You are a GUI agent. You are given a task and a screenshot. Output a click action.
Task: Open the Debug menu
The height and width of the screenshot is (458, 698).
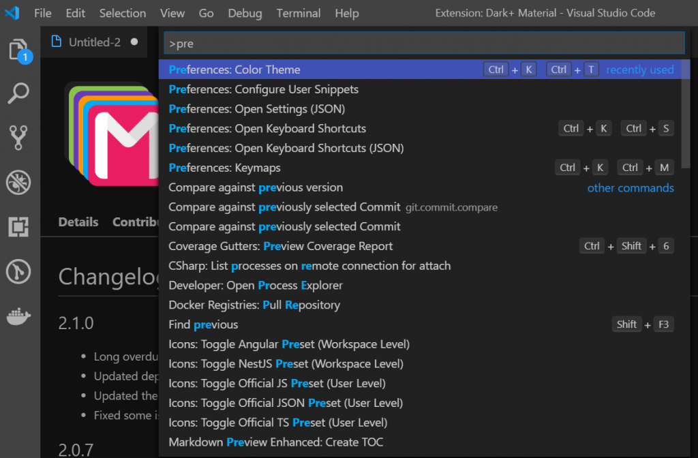(x=245, y=13)
